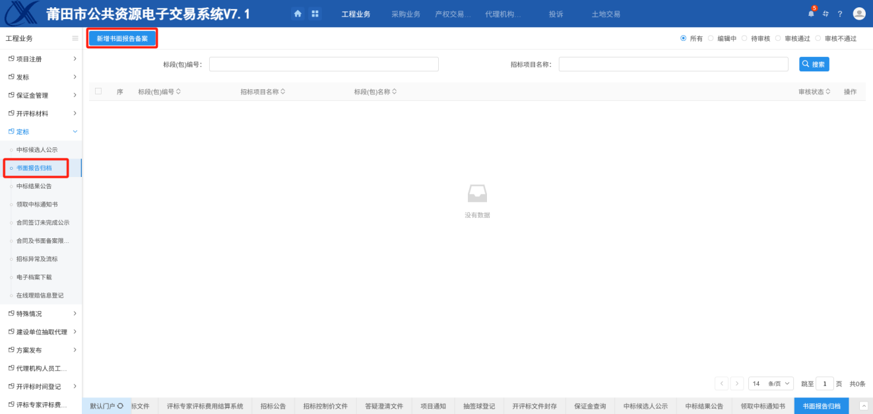Open notifications bell icon
Viewport: 873px width, 414px height.
811,14
